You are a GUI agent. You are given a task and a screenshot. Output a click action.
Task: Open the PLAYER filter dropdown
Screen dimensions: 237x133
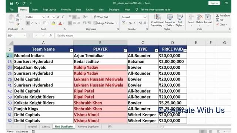(x=125, y=50)
